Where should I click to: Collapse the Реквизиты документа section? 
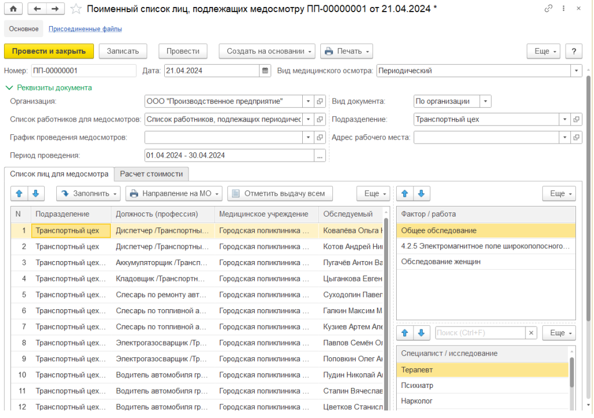9,88
